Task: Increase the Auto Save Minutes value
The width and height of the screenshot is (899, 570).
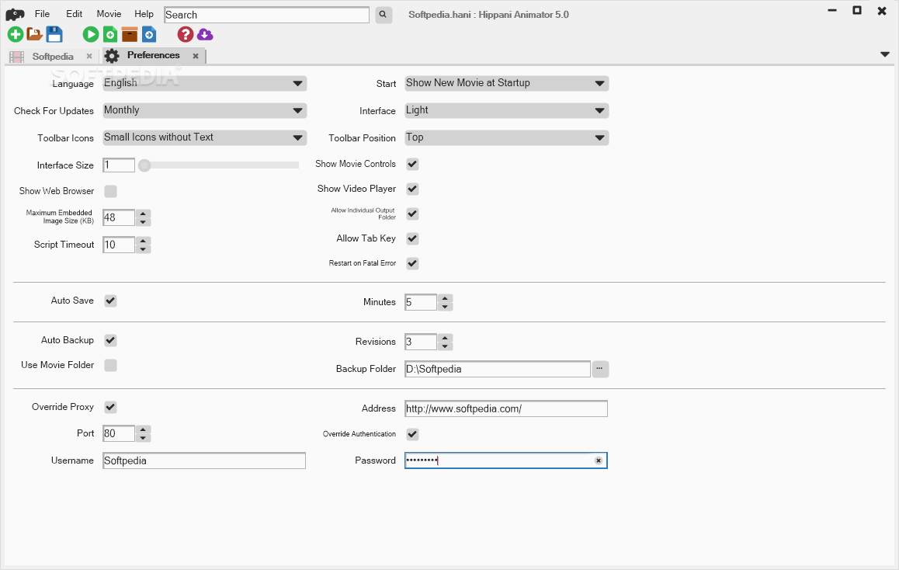Action: pyautogui.click(x=446, y=298)
